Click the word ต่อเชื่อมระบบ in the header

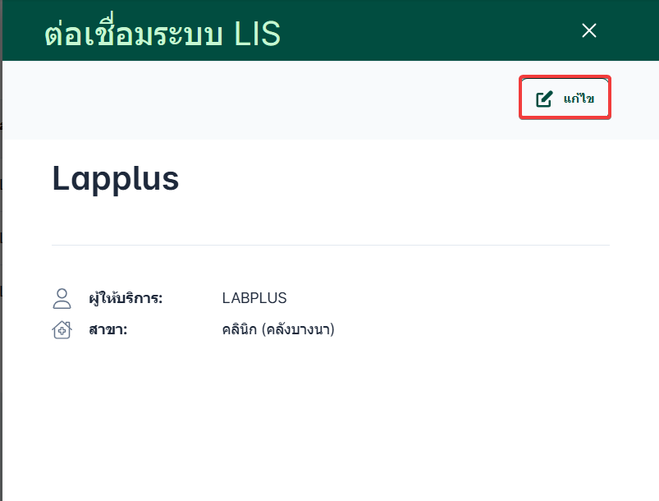click(135, 34)
